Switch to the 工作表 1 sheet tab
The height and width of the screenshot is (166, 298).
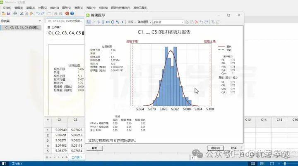(76, 157)
